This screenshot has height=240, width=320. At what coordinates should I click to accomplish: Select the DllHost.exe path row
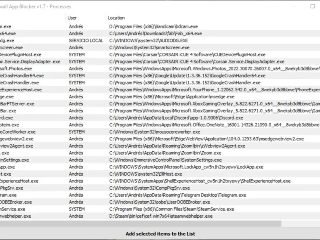pos(146,174)
